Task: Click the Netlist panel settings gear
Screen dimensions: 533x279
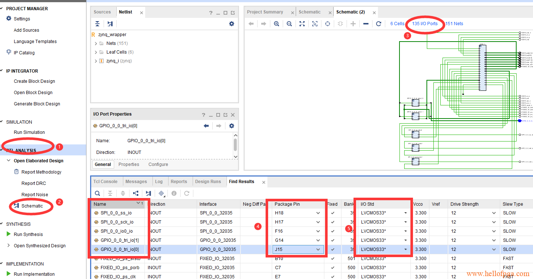Action: point(231,24)
